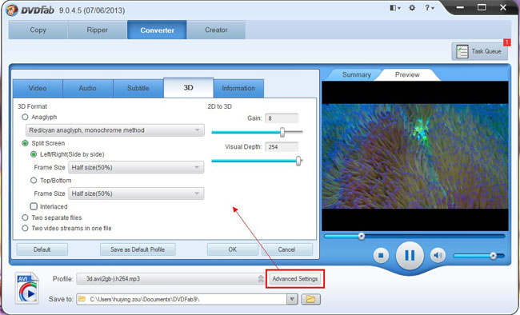520x315 pixels.
Task: Select Two separate files option
Action: 25,217
